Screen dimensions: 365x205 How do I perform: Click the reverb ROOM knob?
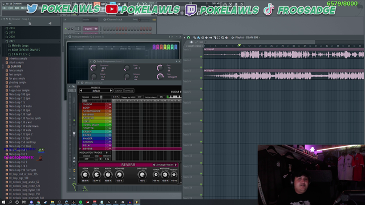(85, 175)
